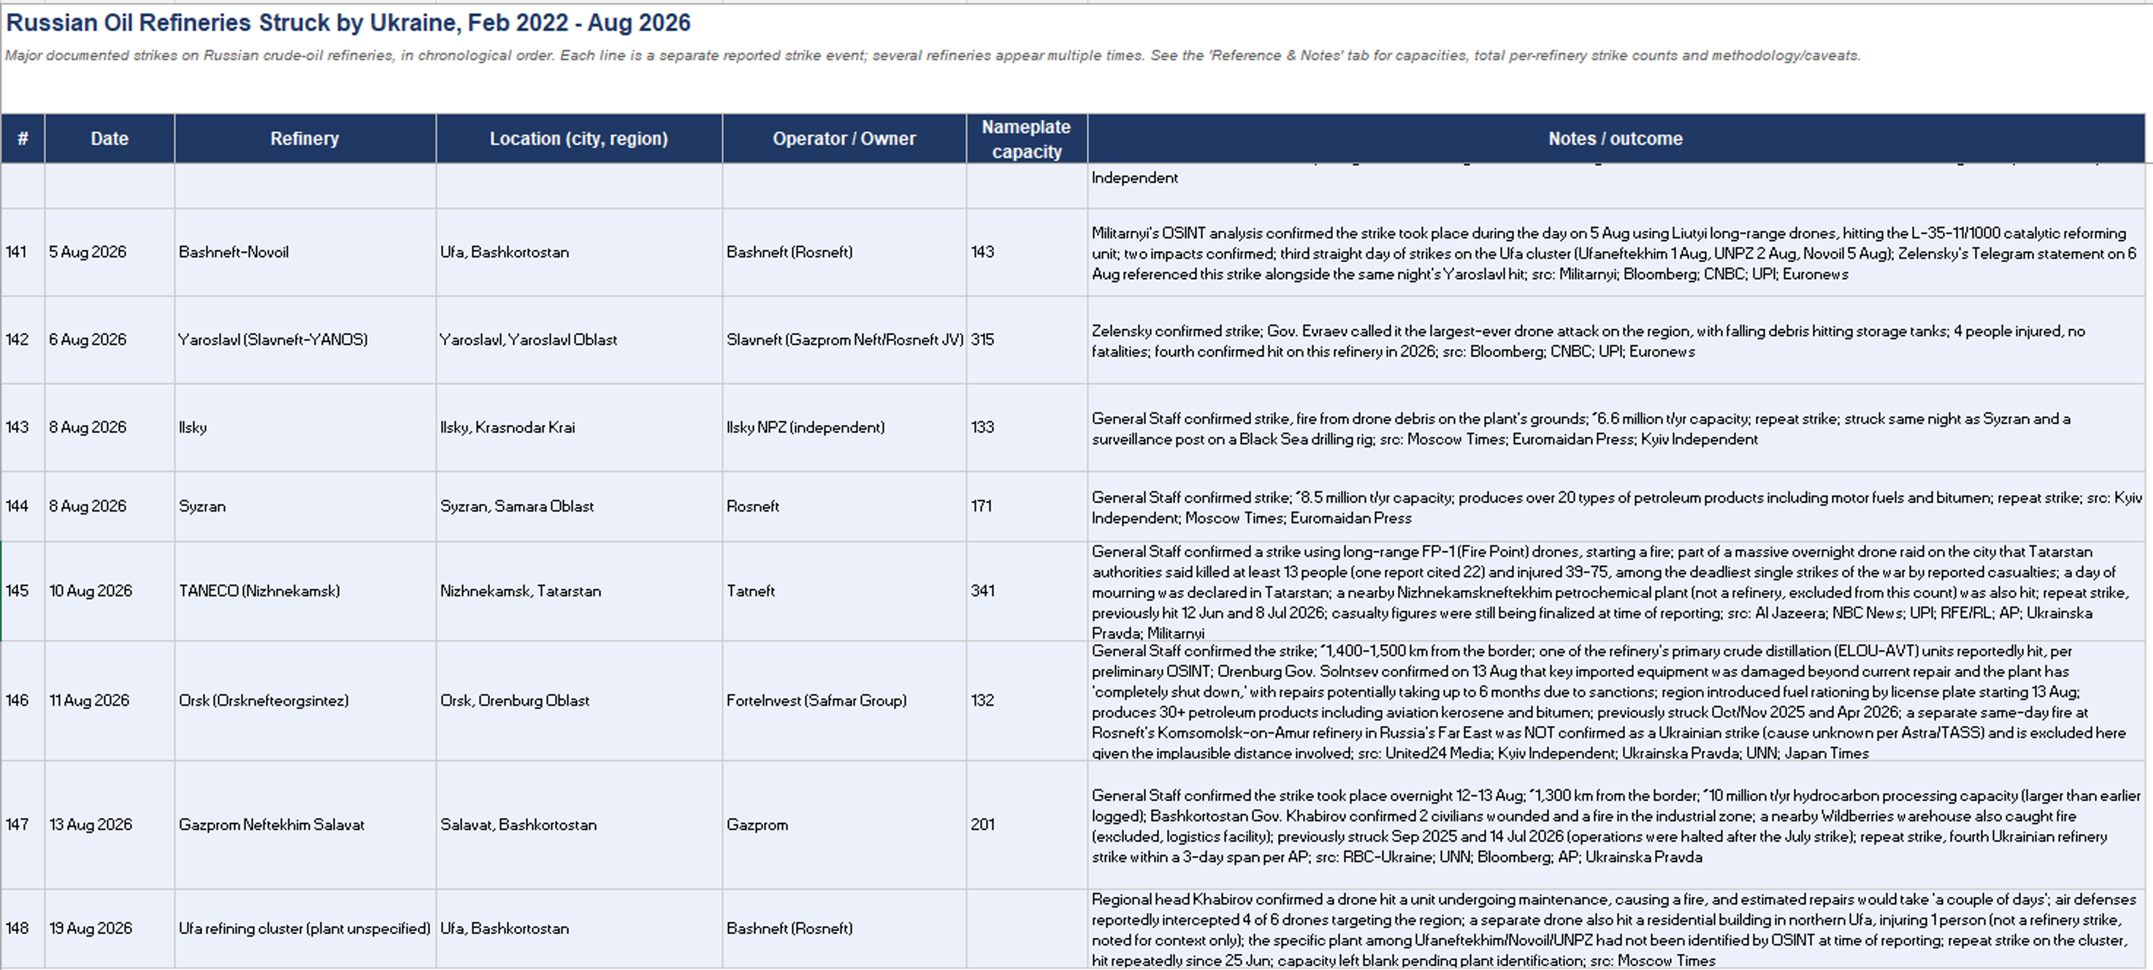Click the 'Operator / Owner' column header
The width and height of the screenshot is (2153, 970).
844,138
